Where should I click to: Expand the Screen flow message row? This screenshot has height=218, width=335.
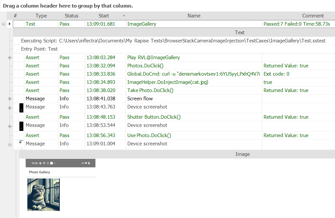(x=10, y=99)
